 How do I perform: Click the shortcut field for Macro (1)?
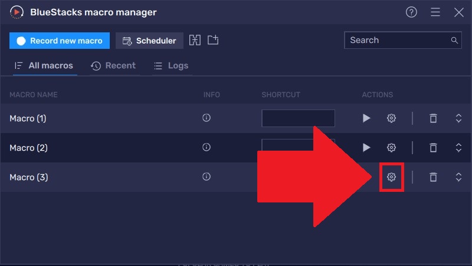298,118
